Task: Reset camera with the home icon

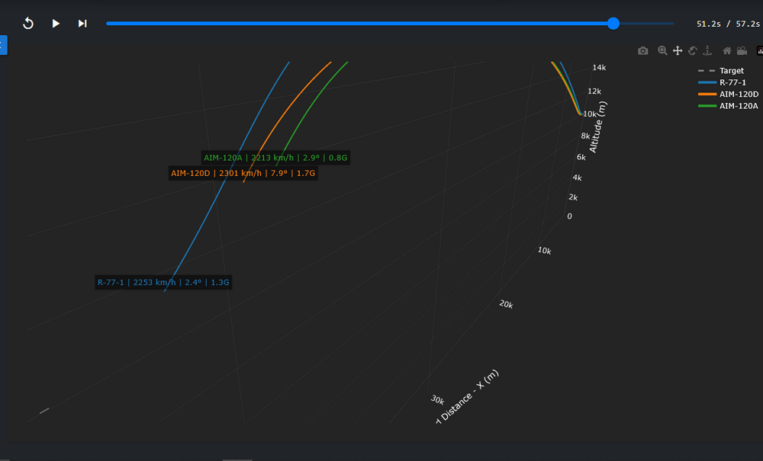Action: point(726,51)
